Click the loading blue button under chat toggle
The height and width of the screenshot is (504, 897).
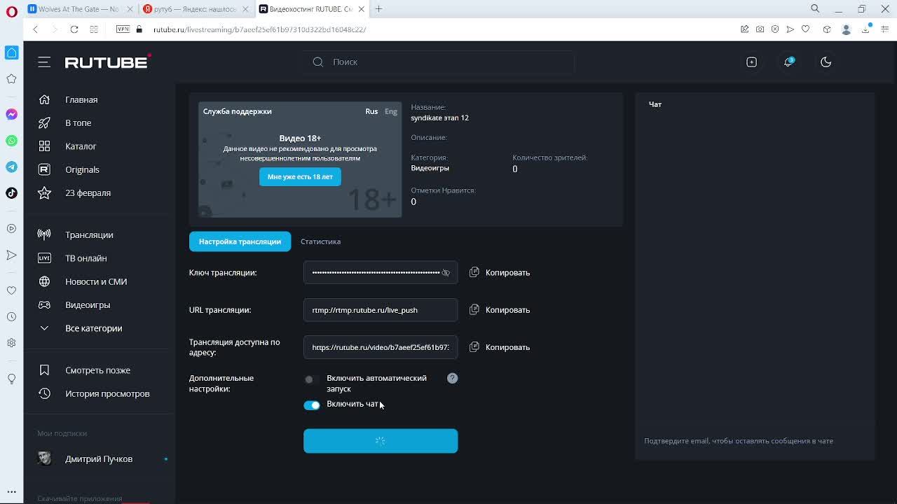click(x=381, y=441)
